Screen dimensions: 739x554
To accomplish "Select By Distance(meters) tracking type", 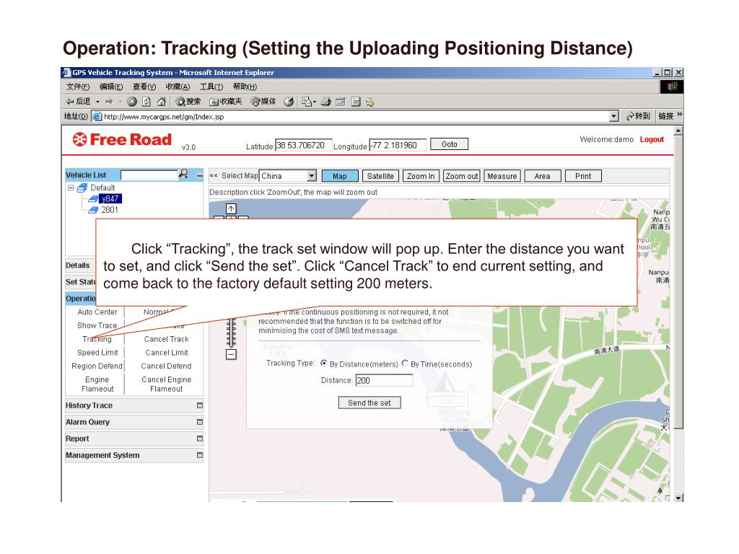I will pyautogui.click(x=324, y=364).
